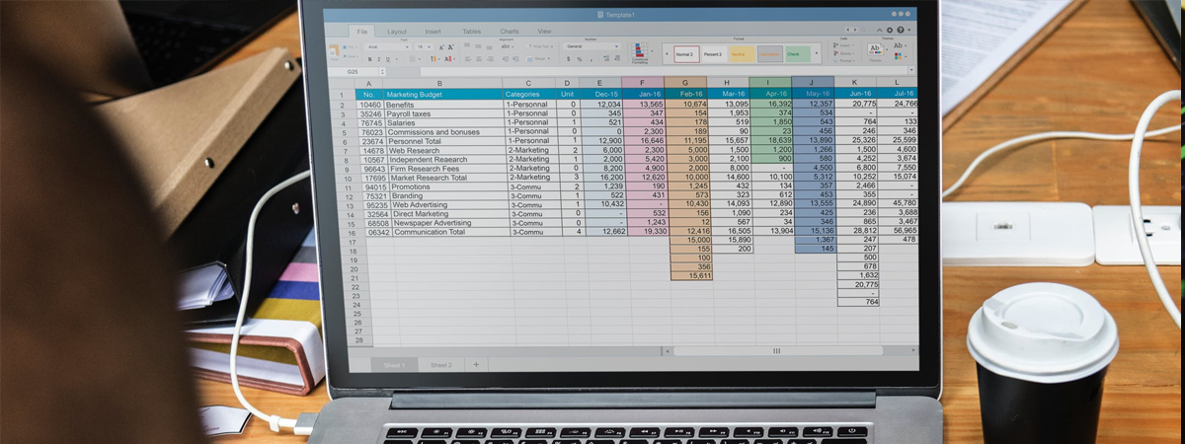The width and height of the screenshot is (1185, 444).
Task: Apply percent number format
Action: click(x=580, y=58)
